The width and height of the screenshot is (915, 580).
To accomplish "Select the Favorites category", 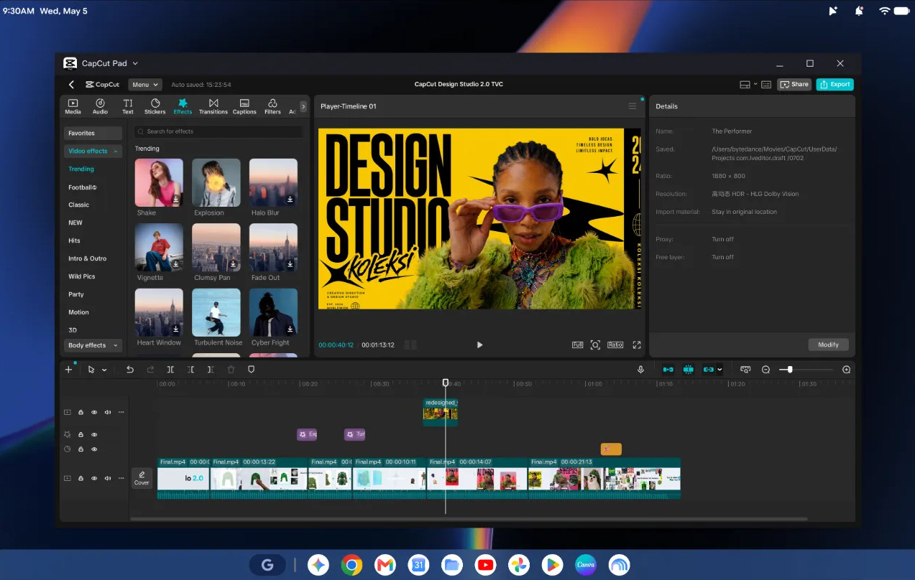I will 93,133.
